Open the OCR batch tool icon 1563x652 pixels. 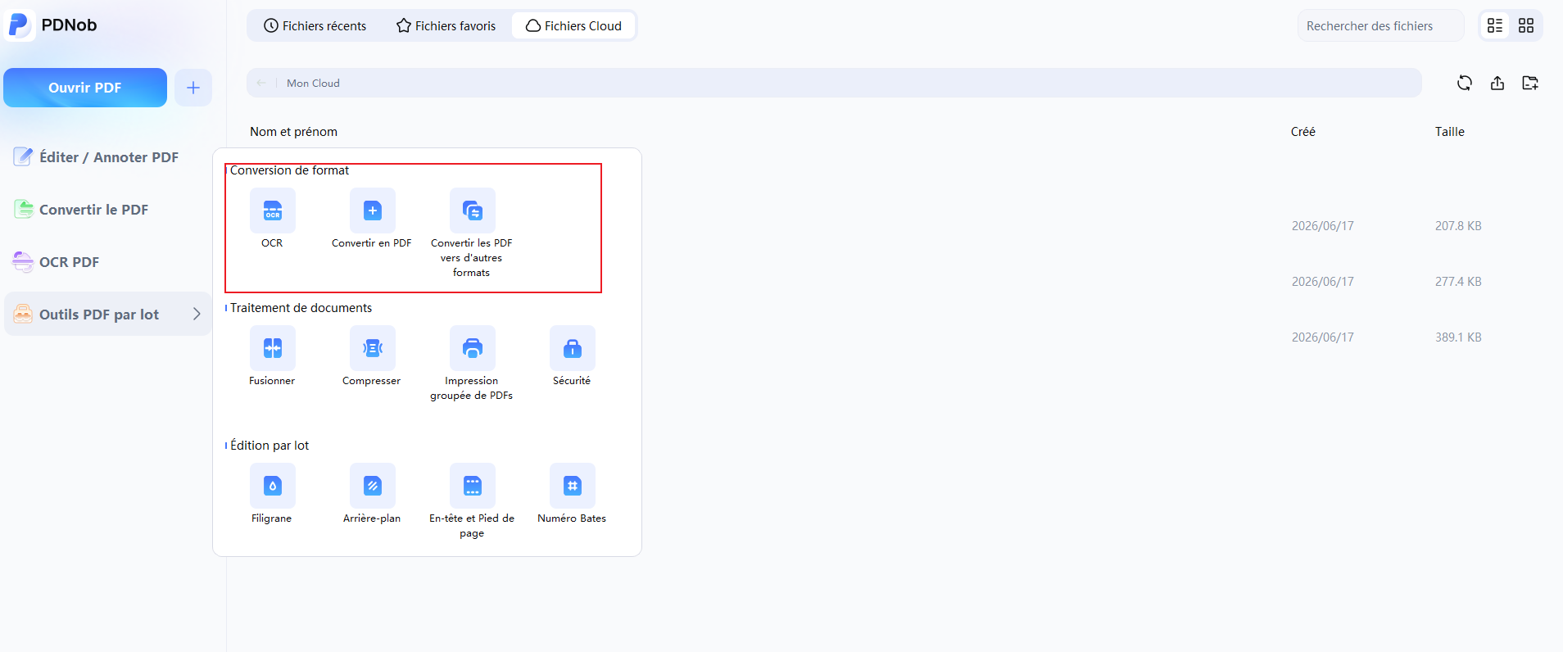pos(273,211)
